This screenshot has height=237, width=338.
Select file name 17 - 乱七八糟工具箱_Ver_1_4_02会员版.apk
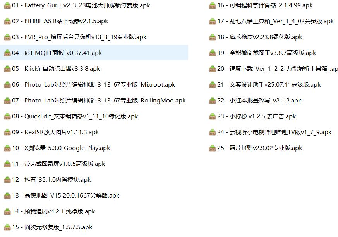(276, 21)
